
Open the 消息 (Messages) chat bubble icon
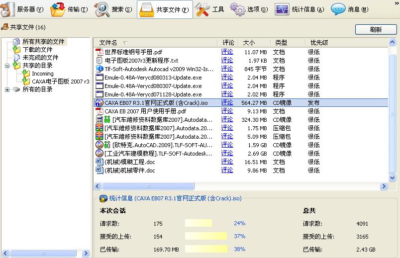click(x=338, y=9)
